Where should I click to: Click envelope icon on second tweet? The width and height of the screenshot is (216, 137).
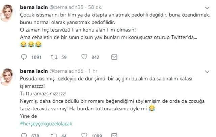click(x=114, y=135)
